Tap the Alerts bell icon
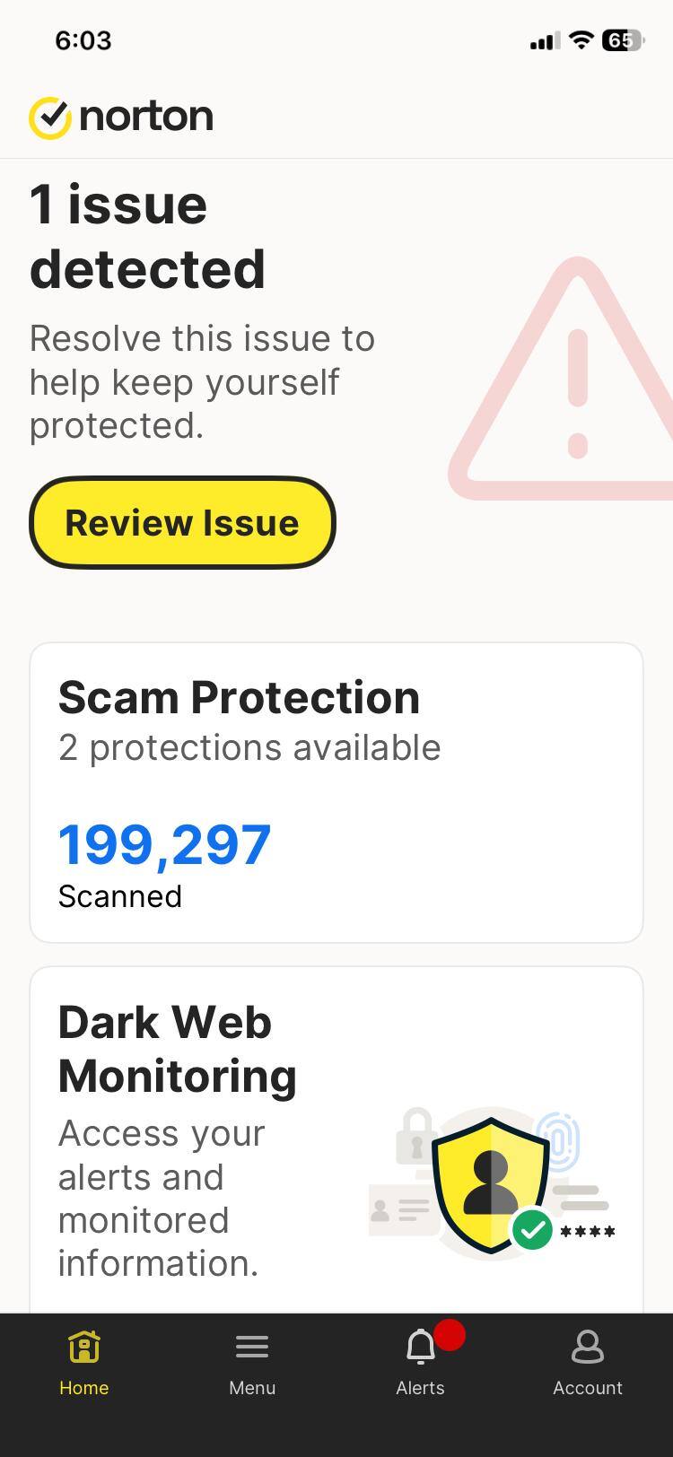The height and width of the screenshot is (1457, 673). (x=419, y=1348)
